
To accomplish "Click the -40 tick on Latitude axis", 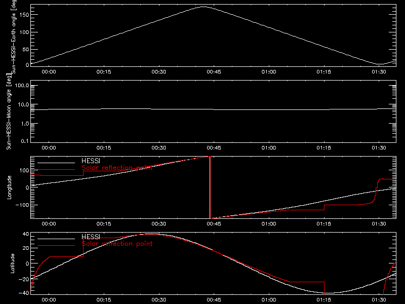I will [x=24, y=293].
